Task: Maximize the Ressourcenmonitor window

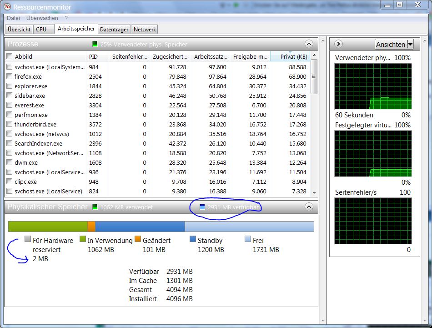Action: 400,5
